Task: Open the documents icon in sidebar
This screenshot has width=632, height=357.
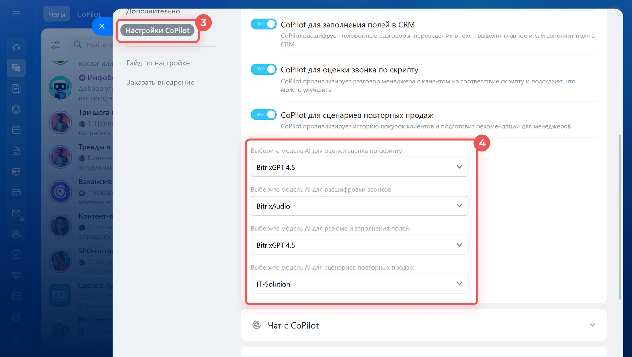Action: point(16,151)
